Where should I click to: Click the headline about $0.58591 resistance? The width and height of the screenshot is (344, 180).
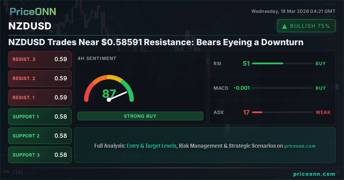pyautogui.click(x=156, y=42)
